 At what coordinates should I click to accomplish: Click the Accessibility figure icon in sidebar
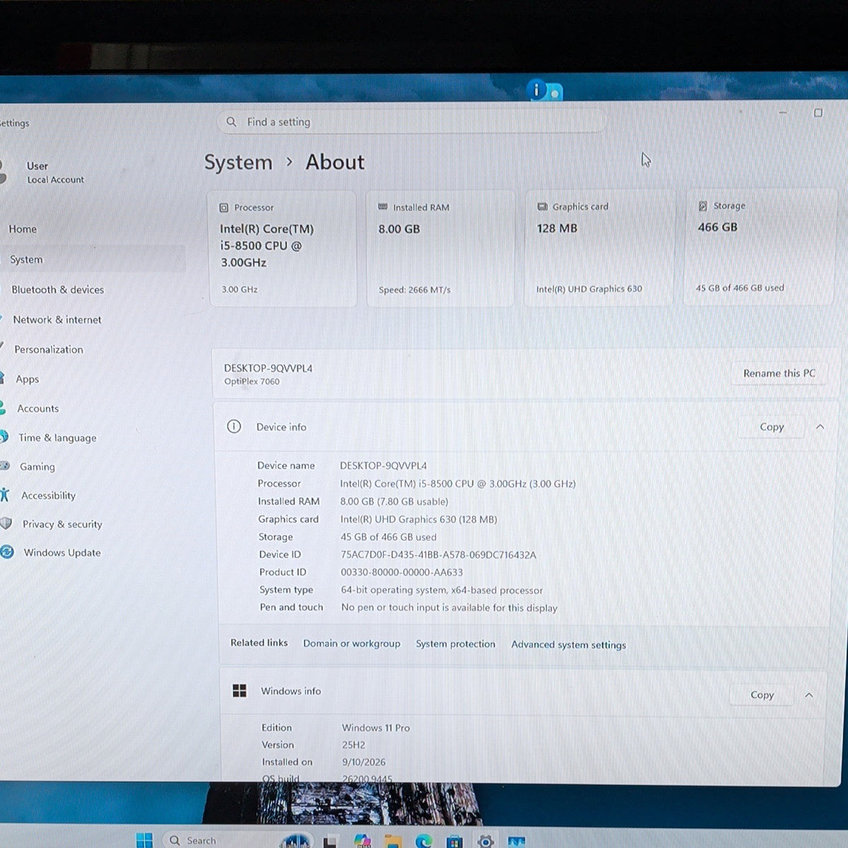pos(5,495)
